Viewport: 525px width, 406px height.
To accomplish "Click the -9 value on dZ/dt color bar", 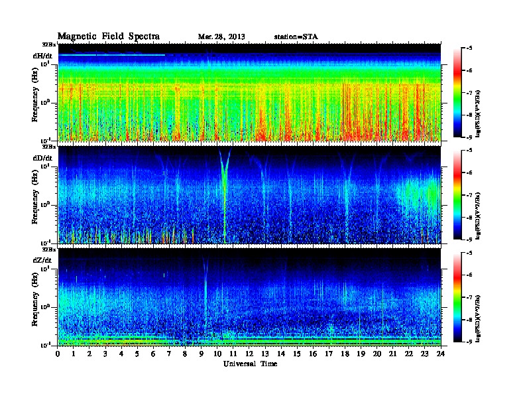I will click(x=470, y=342).
